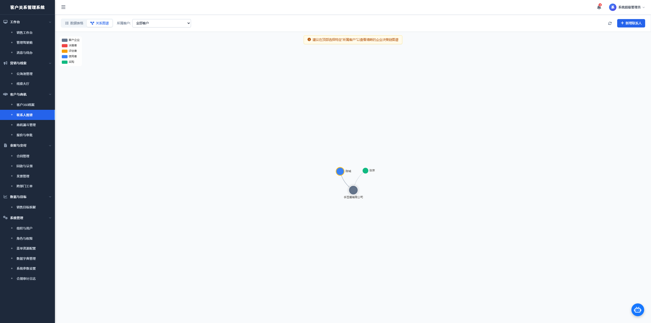Select the blue 陈城 contact node
Viewport: 651px width, 323px height.
coord(340,171)
